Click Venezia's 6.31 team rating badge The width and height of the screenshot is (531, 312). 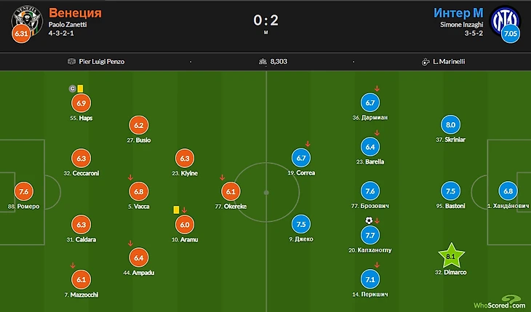pyautogui.click(x=22, y=33)
